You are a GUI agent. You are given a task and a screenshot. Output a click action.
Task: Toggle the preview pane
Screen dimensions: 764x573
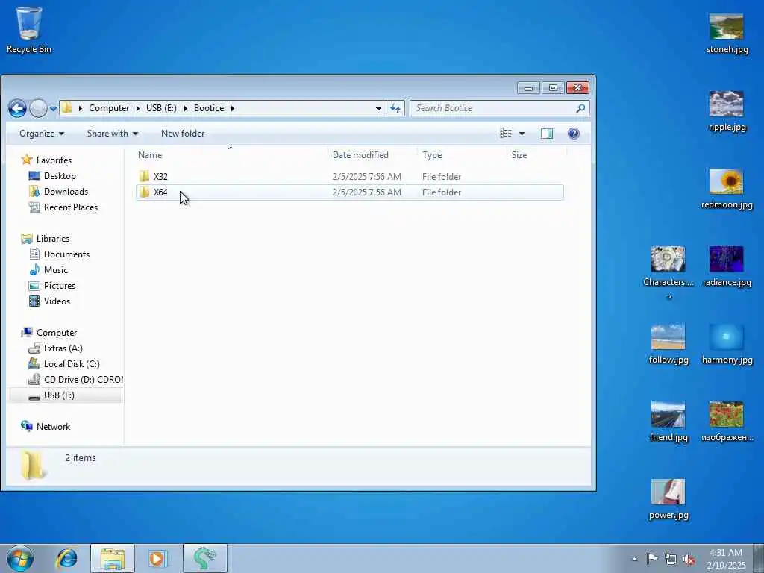point(547,134)
